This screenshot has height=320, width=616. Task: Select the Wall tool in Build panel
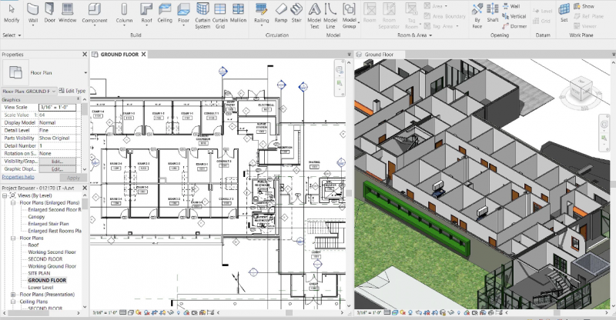(x=33, y=11)
